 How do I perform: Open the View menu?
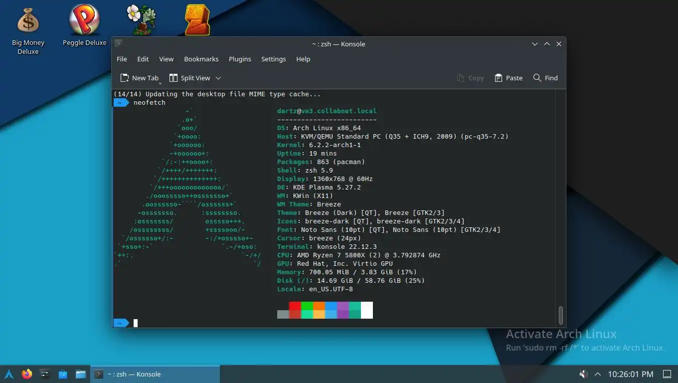coord(167,59)
